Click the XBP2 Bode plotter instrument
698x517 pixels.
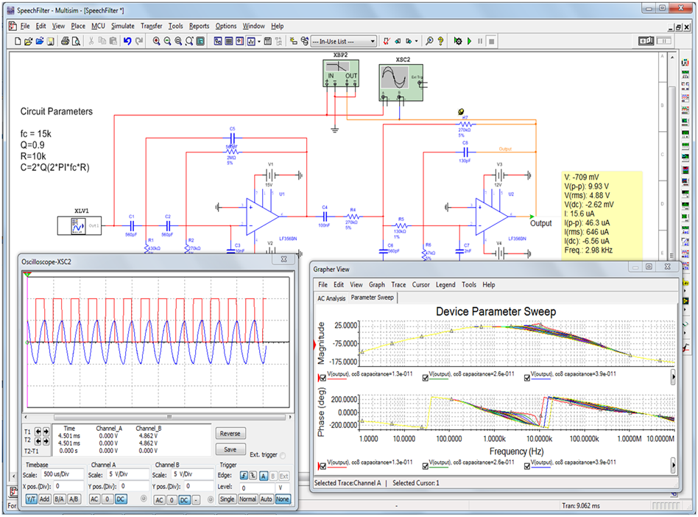pos(341,71)
